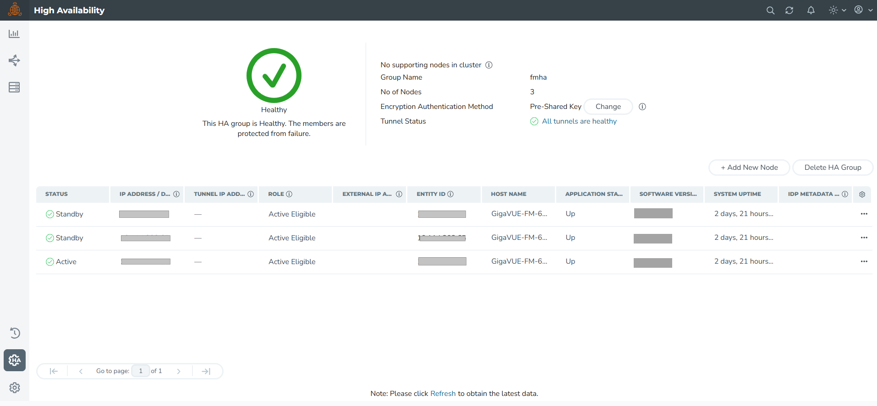Open table column settings gear
877x406 pixels.
(x=862, y=195)
